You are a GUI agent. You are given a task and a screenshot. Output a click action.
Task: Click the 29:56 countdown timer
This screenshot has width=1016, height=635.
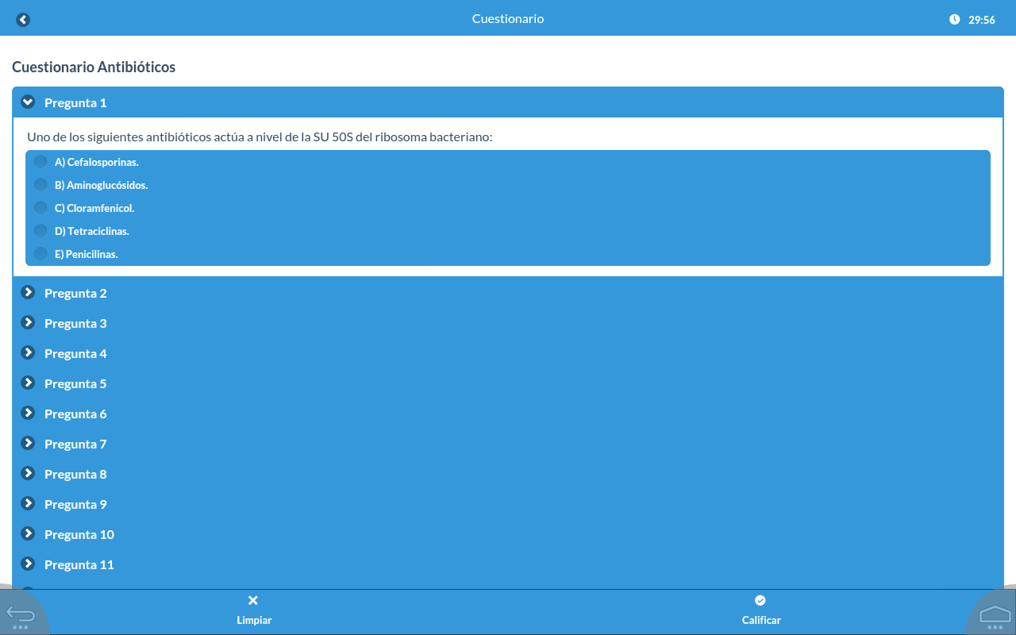click(982, 20)
